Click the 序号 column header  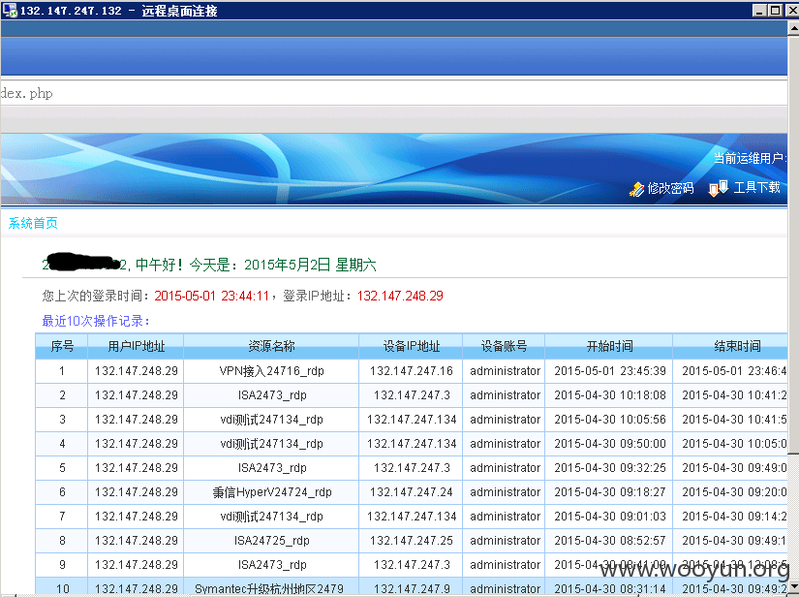pyautogui.click(x=62, y=347)
